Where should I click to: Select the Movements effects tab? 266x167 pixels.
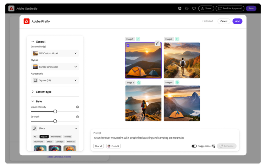56,136
